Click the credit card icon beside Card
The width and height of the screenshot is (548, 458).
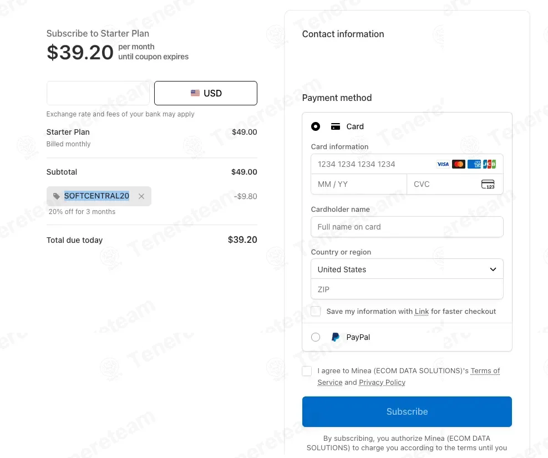(x=336, y=126)
